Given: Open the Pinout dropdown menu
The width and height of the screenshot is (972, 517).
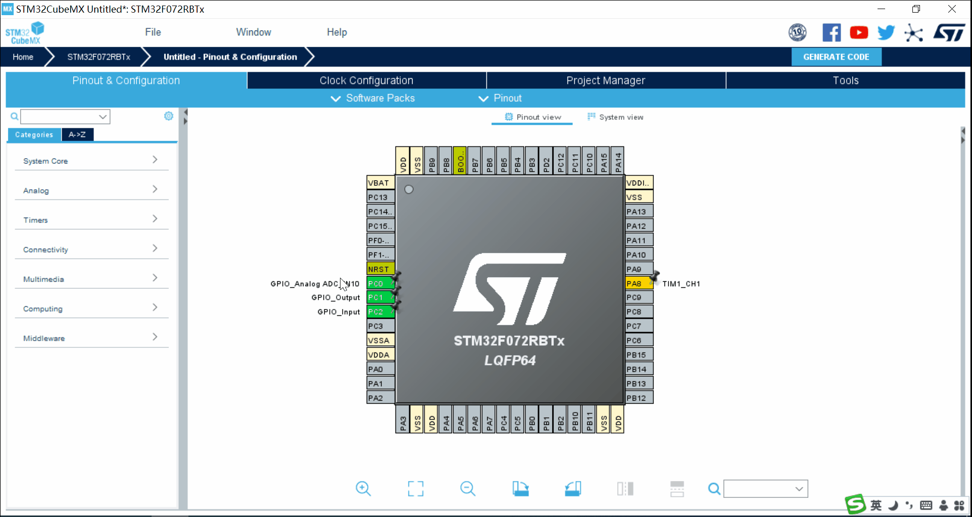Looking at the screenshot, I should tap(500, 98).
